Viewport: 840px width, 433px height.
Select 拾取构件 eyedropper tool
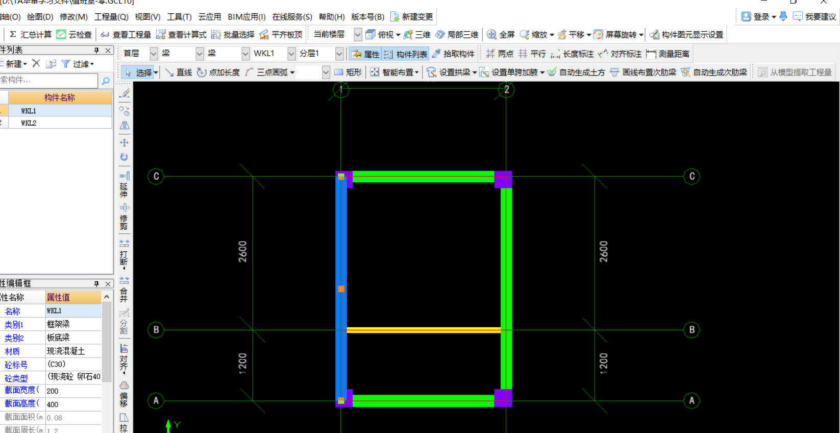[x=453, y=54]
